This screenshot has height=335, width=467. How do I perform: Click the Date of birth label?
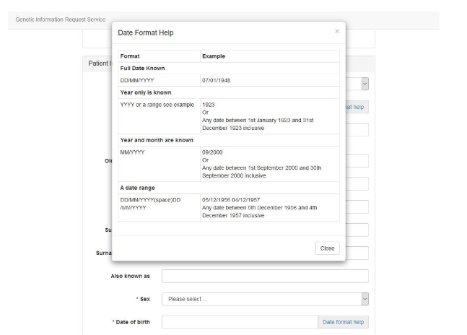click(x=131, y=322)
